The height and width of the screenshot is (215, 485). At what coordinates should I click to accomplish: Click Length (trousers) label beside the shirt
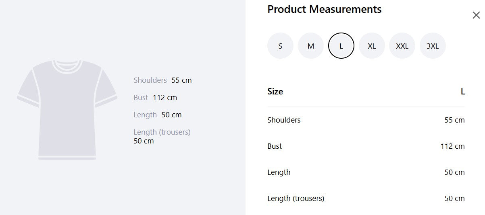[x=162, y=132]
